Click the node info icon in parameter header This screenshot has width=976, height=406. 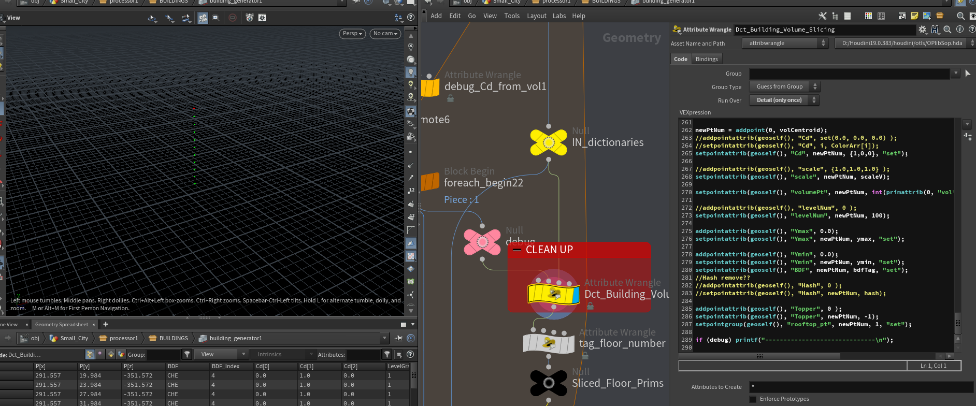click(x=959, y=30)
